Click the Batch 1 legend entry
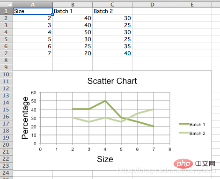 [192, 124]
